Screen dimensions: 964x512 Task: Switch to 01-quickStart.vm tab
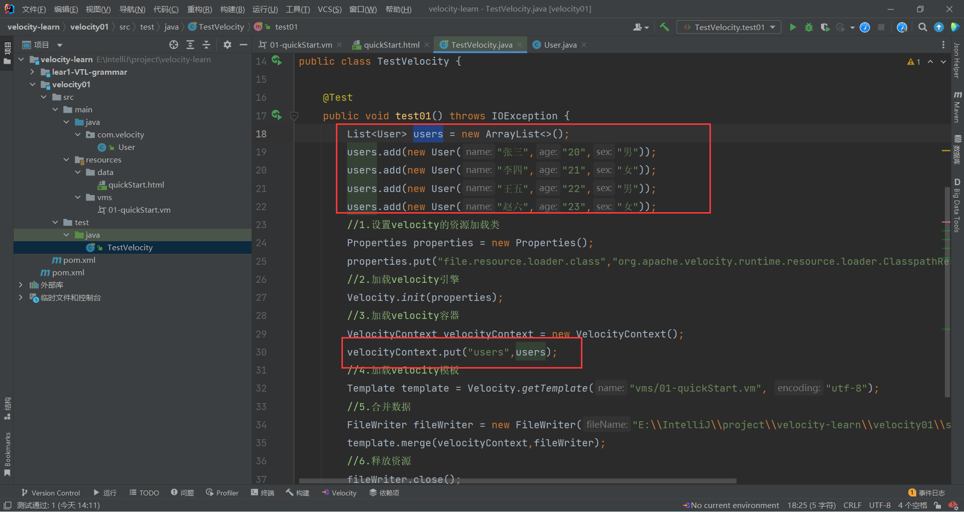pos(301,45)
